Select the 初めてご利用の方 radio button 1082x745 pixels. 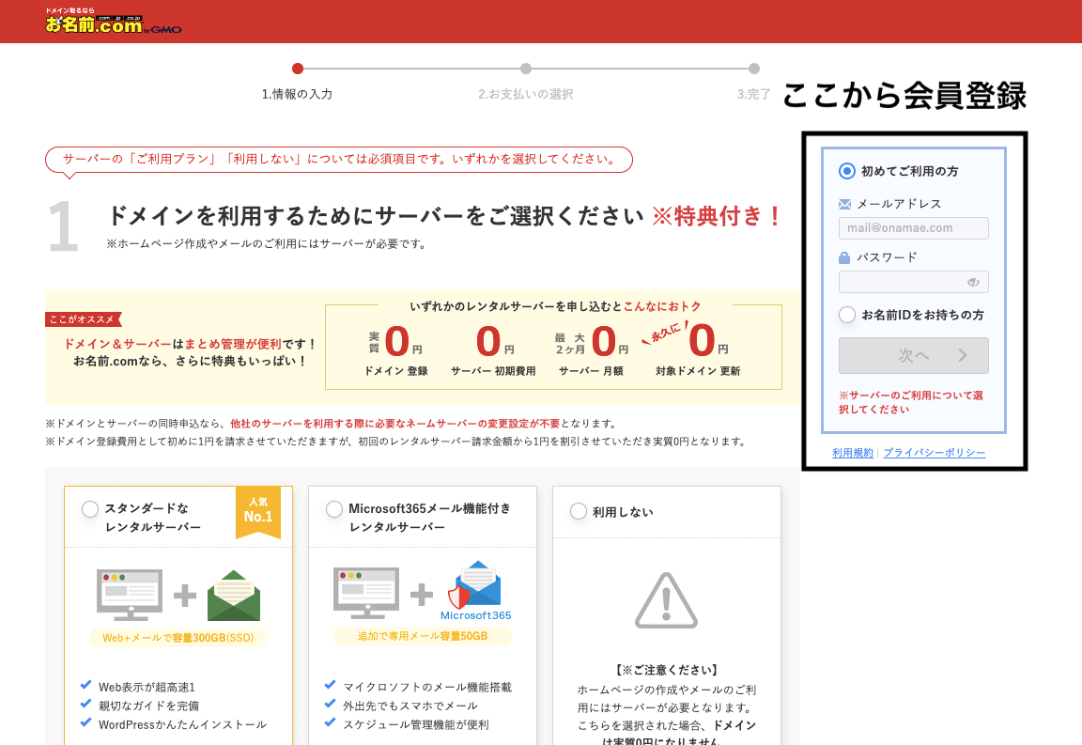(x=846, y=171)
